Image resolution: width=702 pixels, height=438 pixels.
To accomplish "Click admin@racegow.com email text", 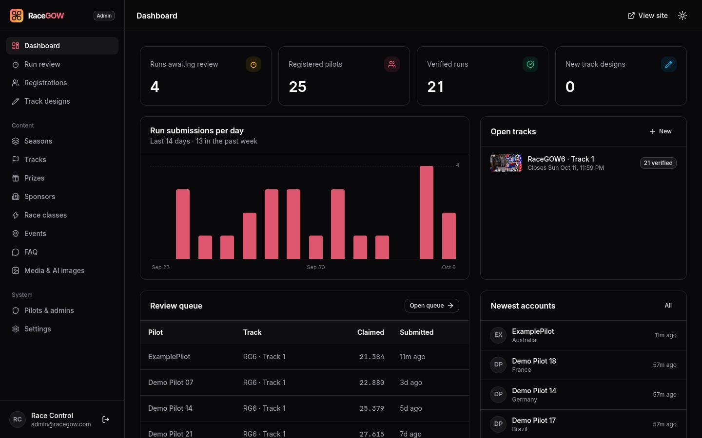I will 61,424.
